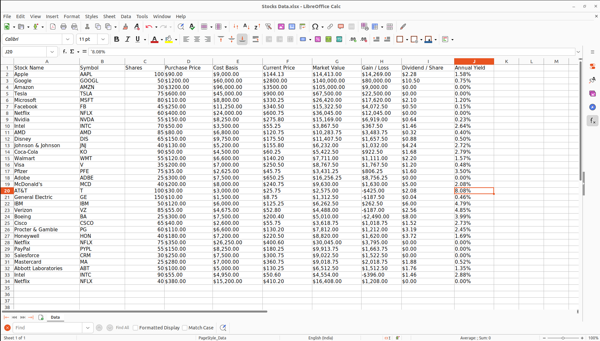Image resolution: width=600 pixels, height=341 pixels.
Task: Click the Cut scissors icon
Action: [87, 27]
